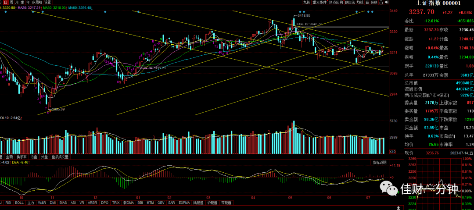Select the 九转 indicator button

[x=307, y=3]
